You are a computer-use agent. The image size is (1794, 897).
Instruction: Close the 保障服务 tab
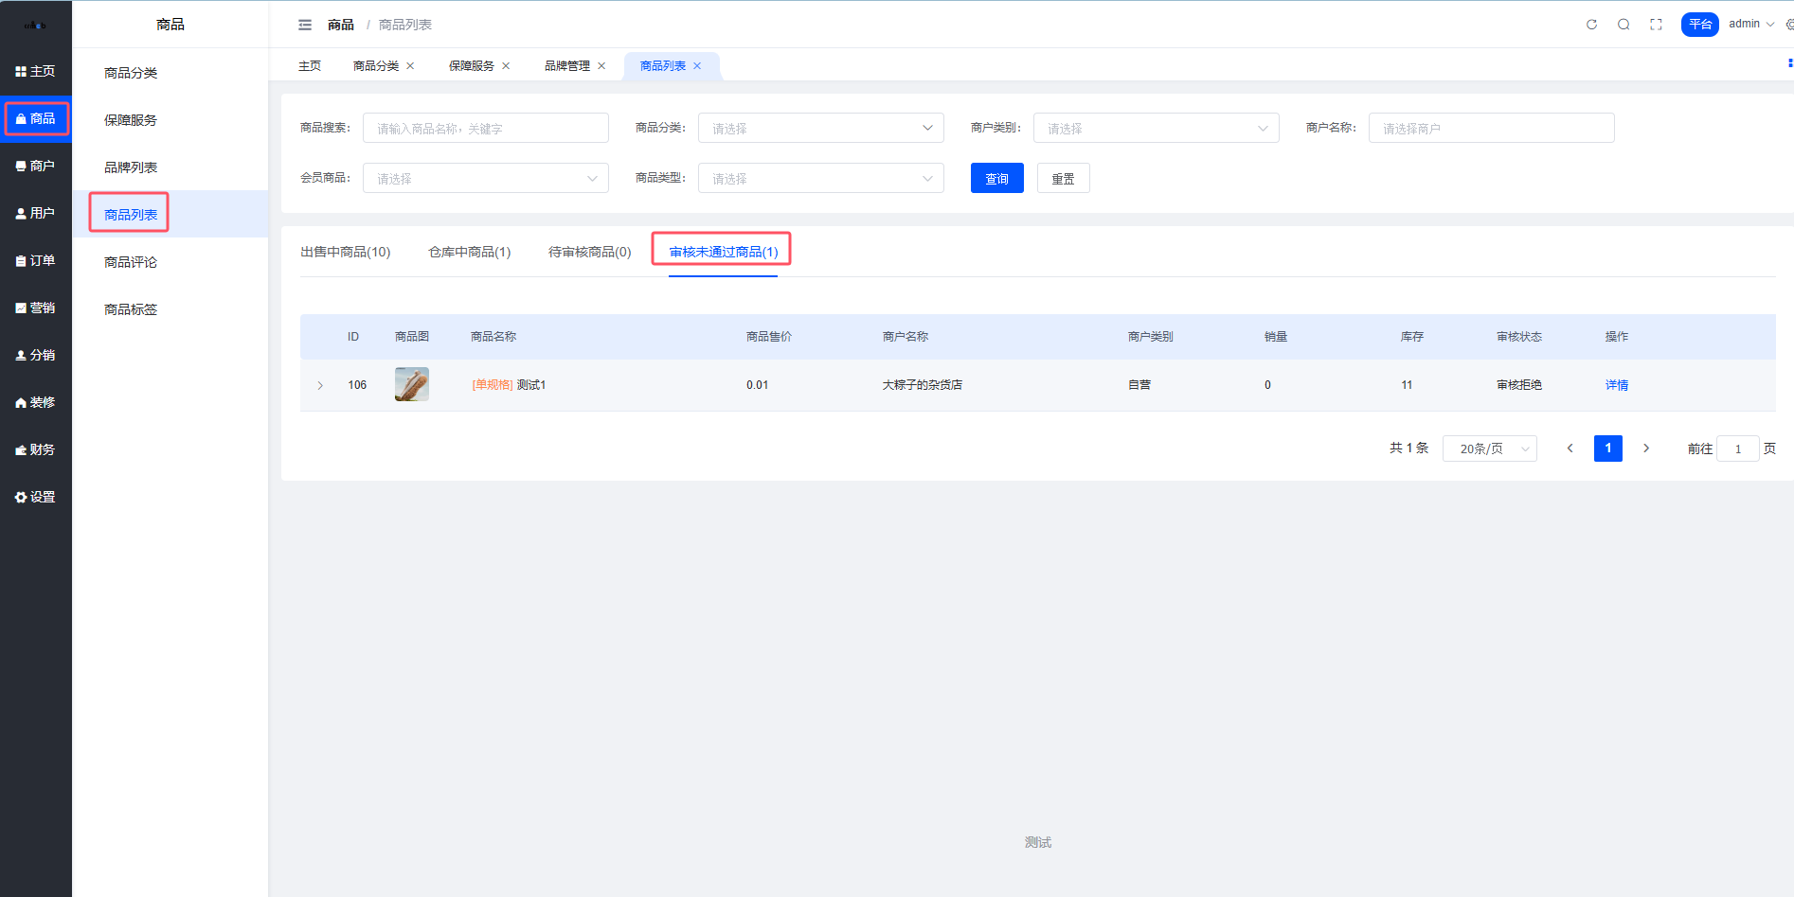(506, 66)
